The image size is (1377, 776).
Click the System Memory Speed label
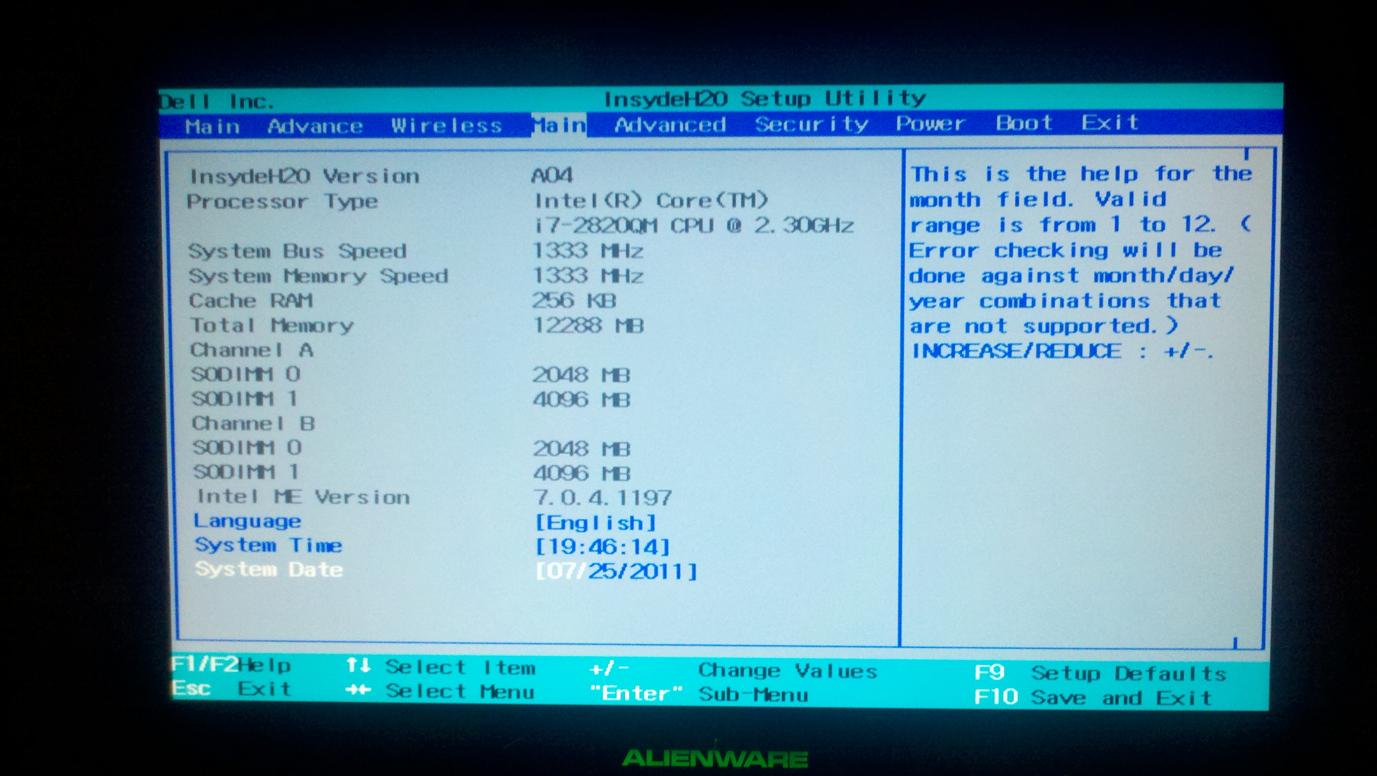318,276
